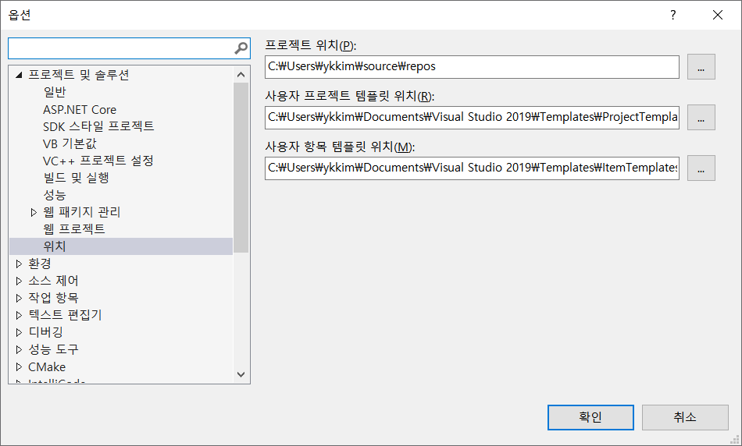Open ASP.NET Core settings page

(x=79, y=109)
